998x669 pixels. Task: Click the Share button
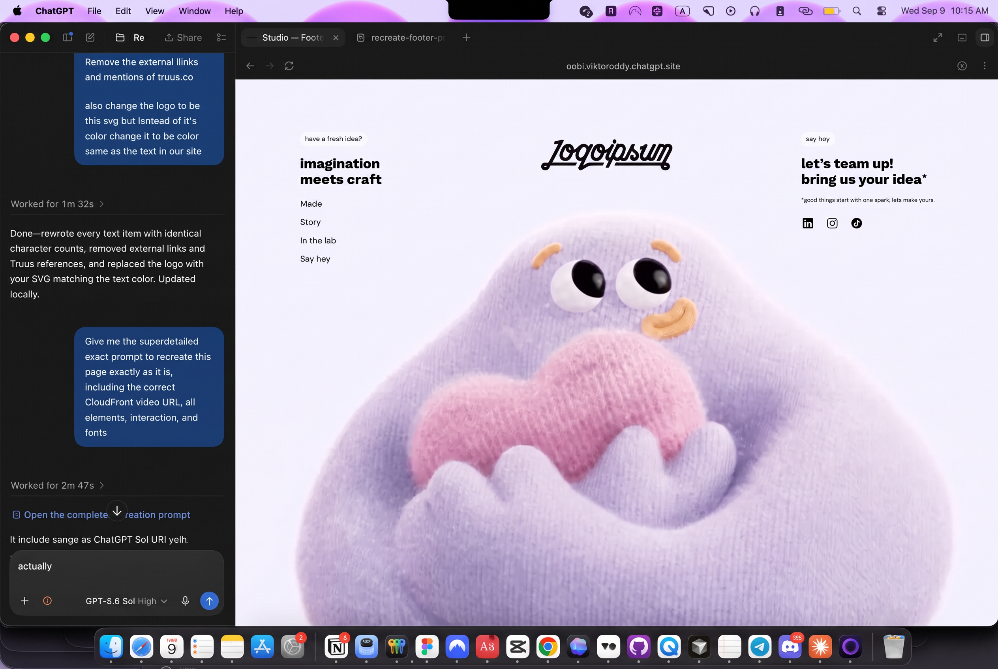pyautogui.click(x=183, y=37)
